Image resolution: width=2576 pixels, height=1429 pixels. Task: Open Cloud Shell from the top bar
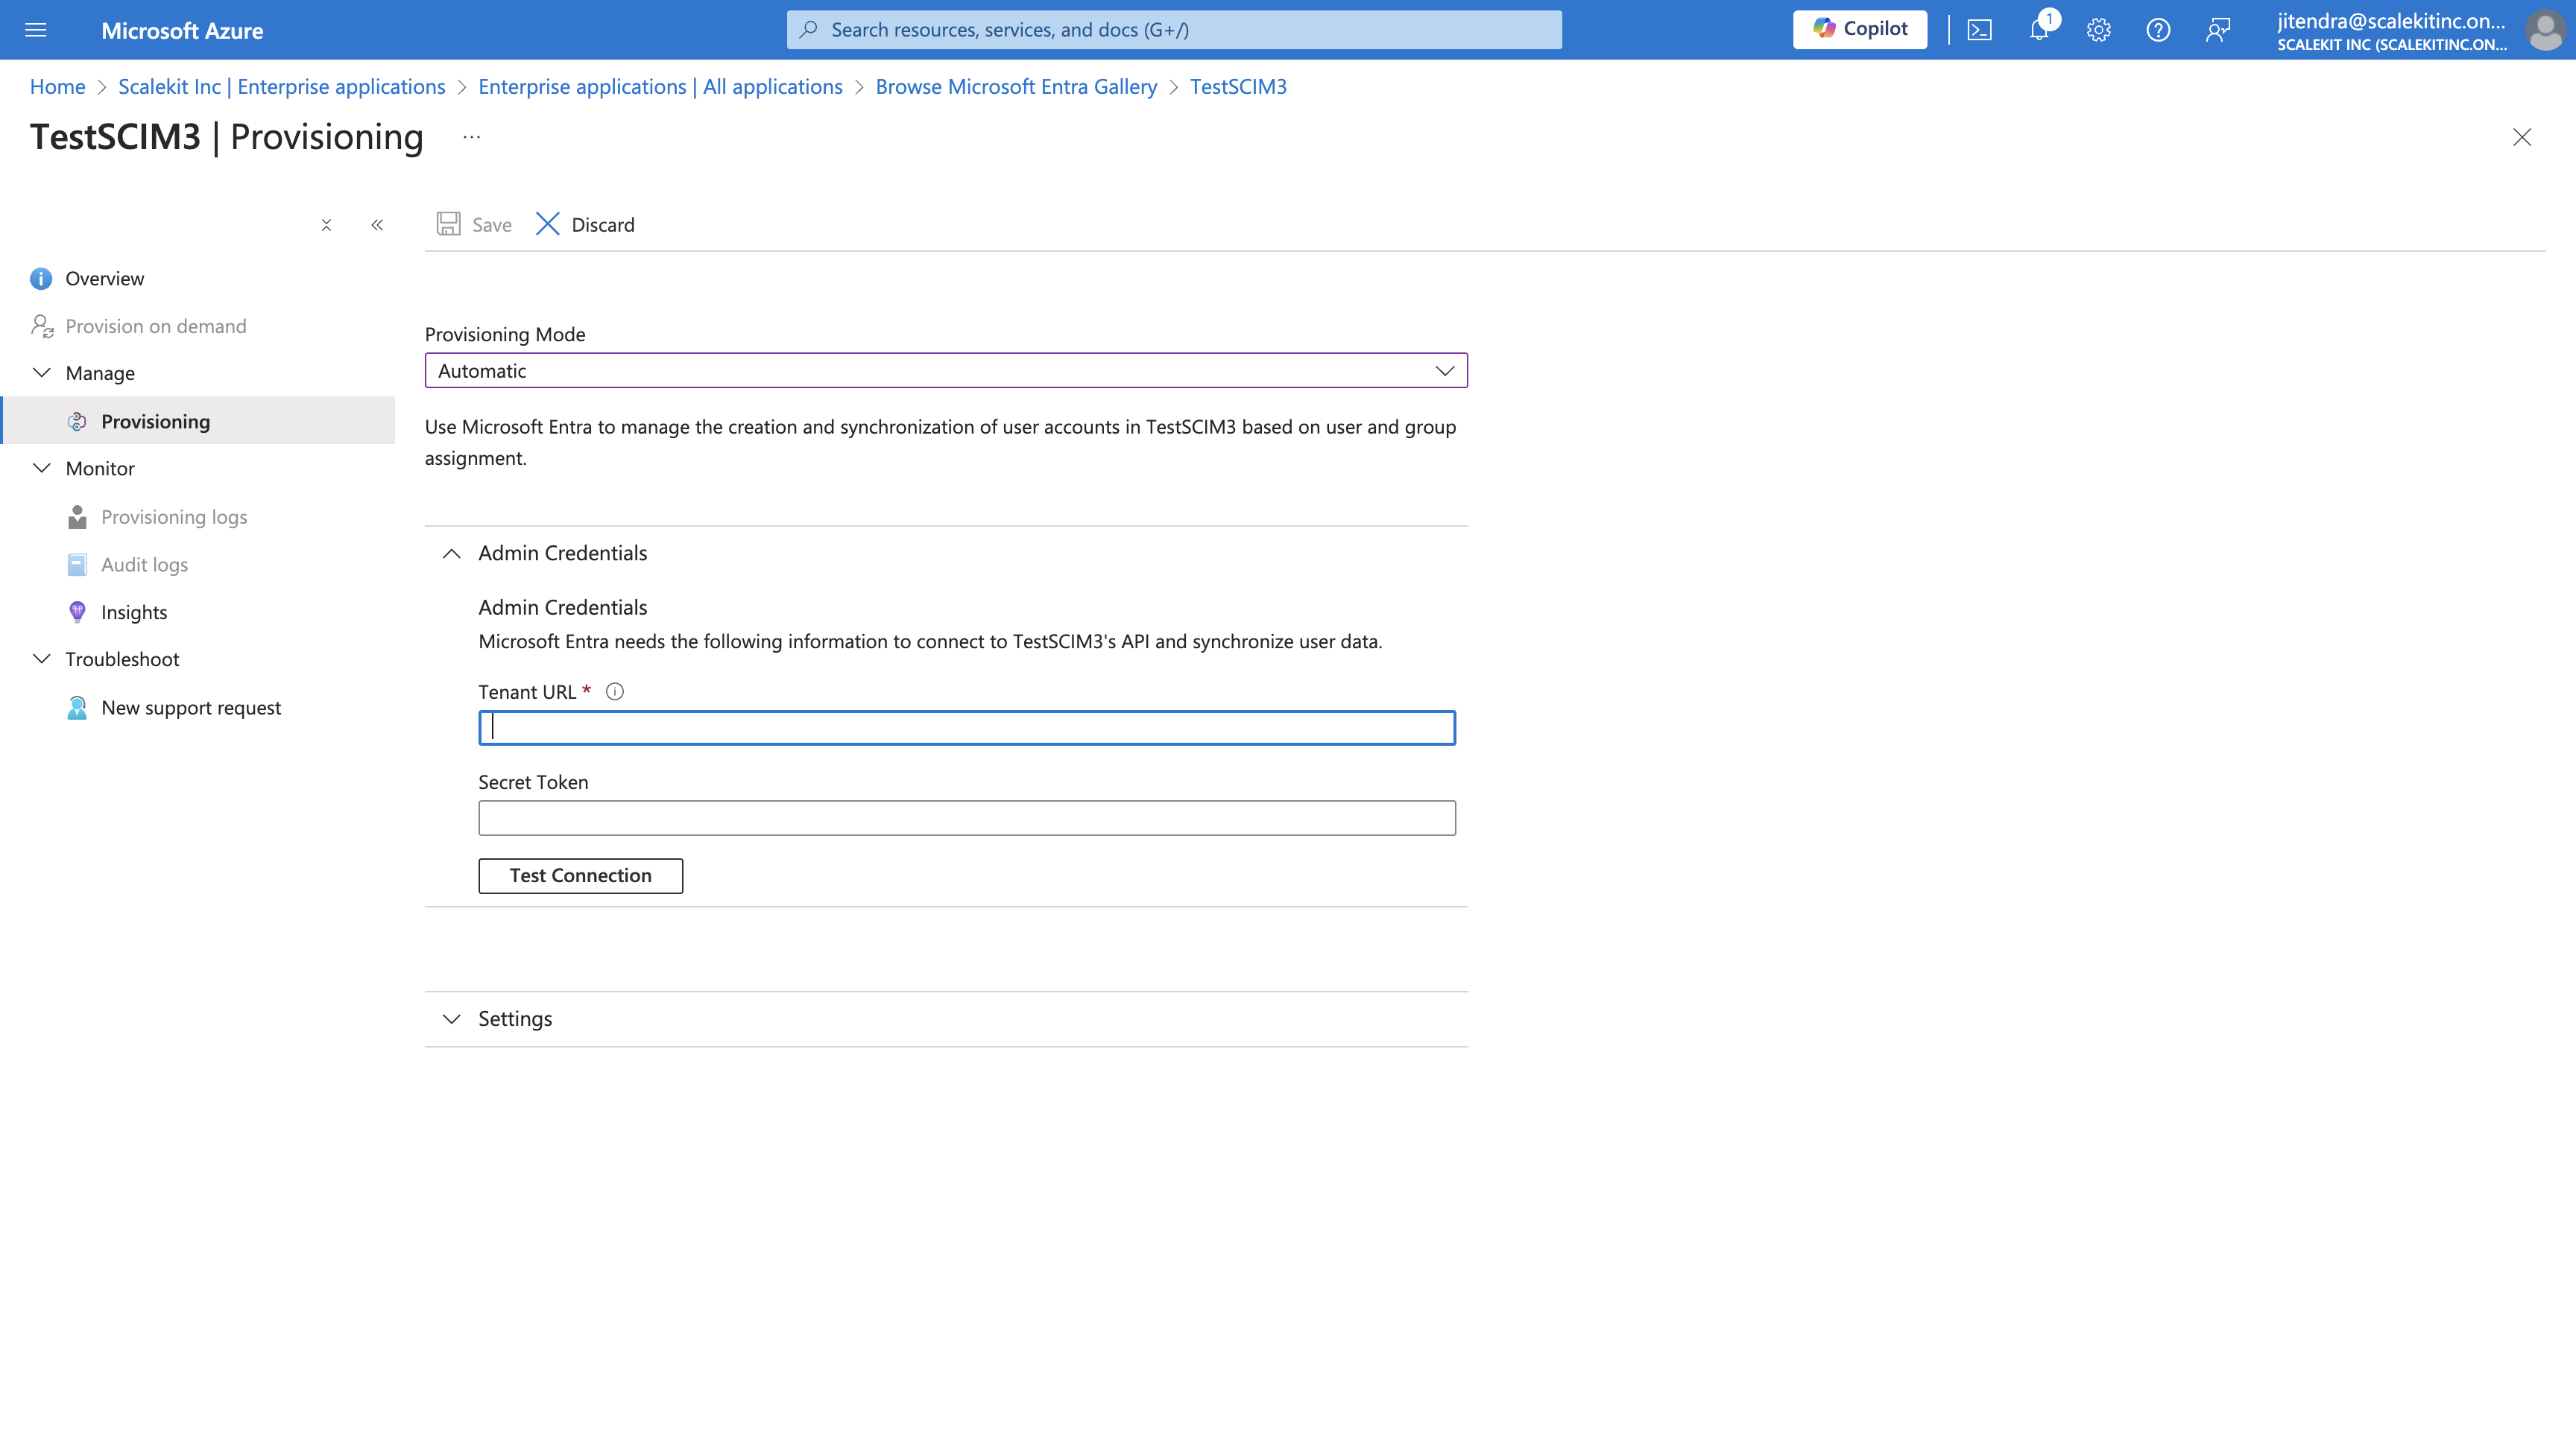coord(1979,30)
